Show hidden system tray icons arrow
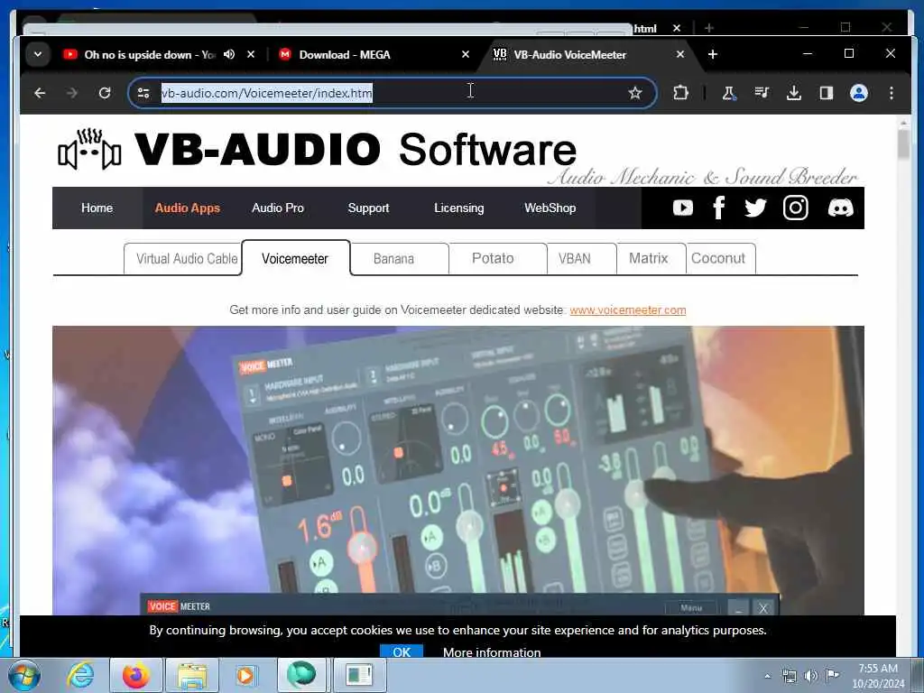The height and width of the screenshot is (693, 924). click(x=767, y=676)
